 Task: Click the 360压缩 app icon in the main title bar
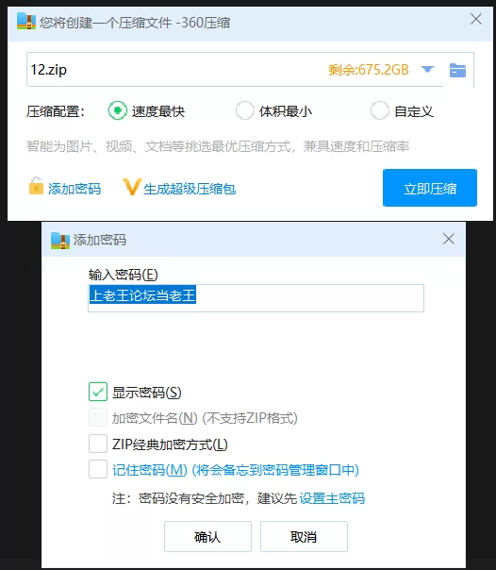point(26,22)
